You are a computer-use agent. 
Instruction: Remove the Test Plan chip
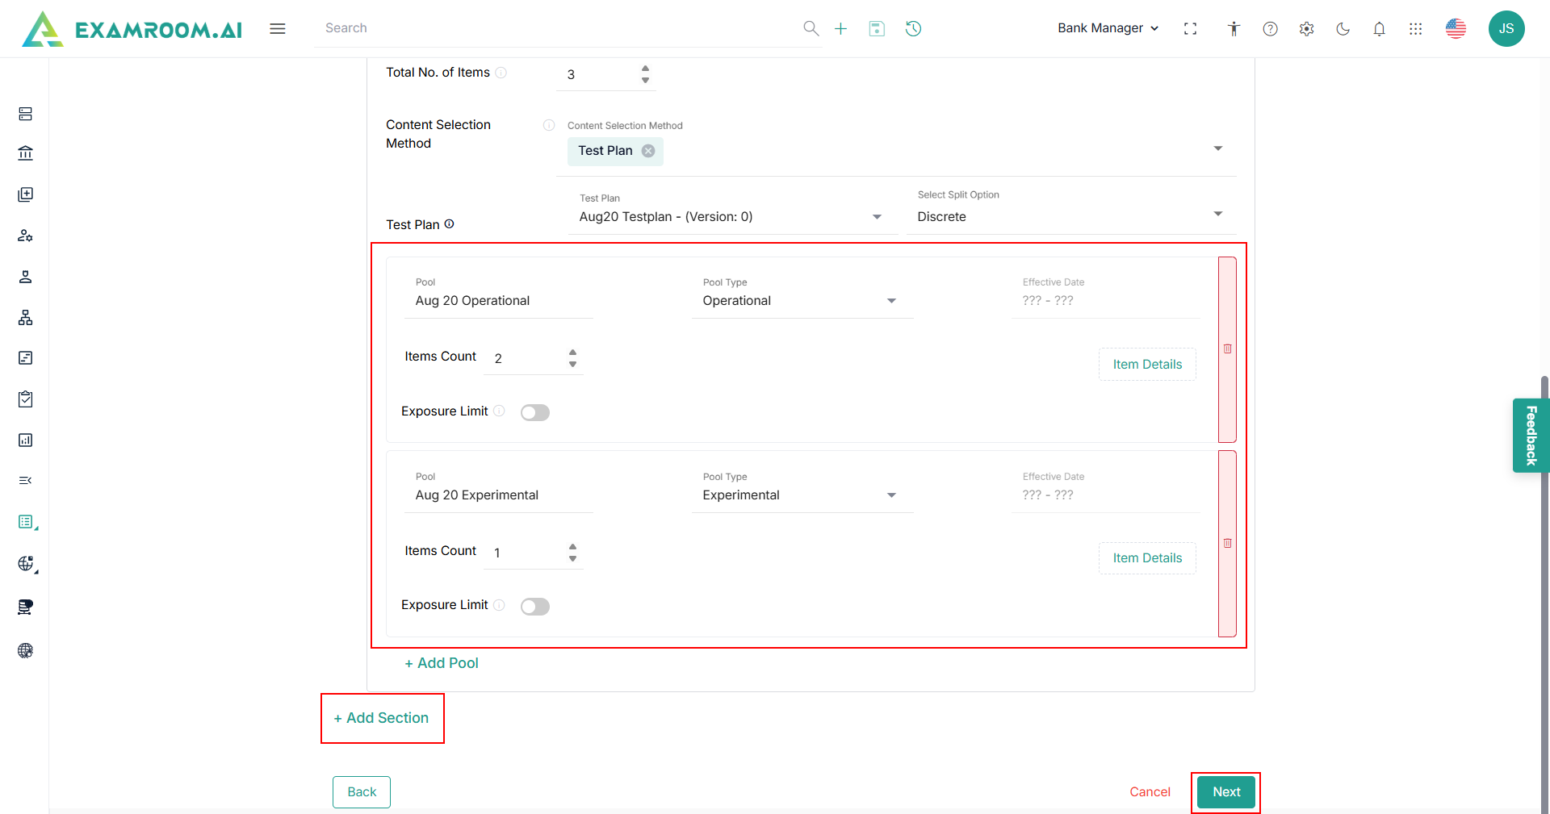(648, 151)
